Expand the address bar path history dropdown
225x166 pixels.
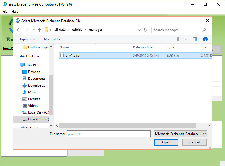[140, 30]
